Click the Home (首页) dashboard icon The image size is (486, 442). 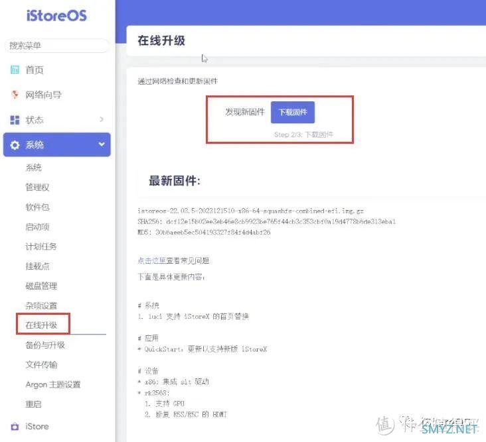15,70
